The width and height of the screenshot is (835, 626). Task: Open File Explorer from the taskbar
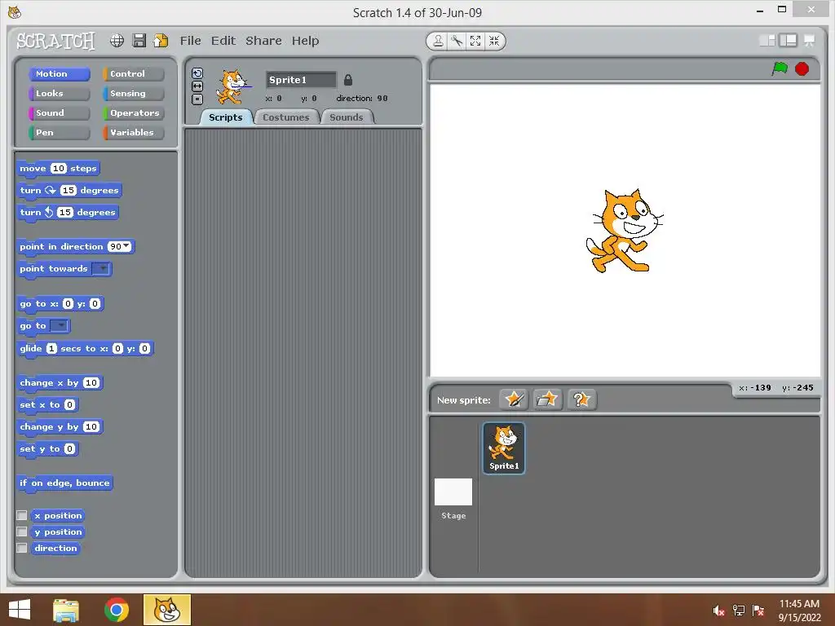pos(66,610)
